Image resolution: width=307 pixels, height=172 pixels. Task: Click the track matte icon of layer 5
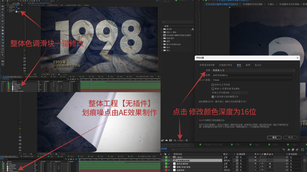(x=237, y=170)
